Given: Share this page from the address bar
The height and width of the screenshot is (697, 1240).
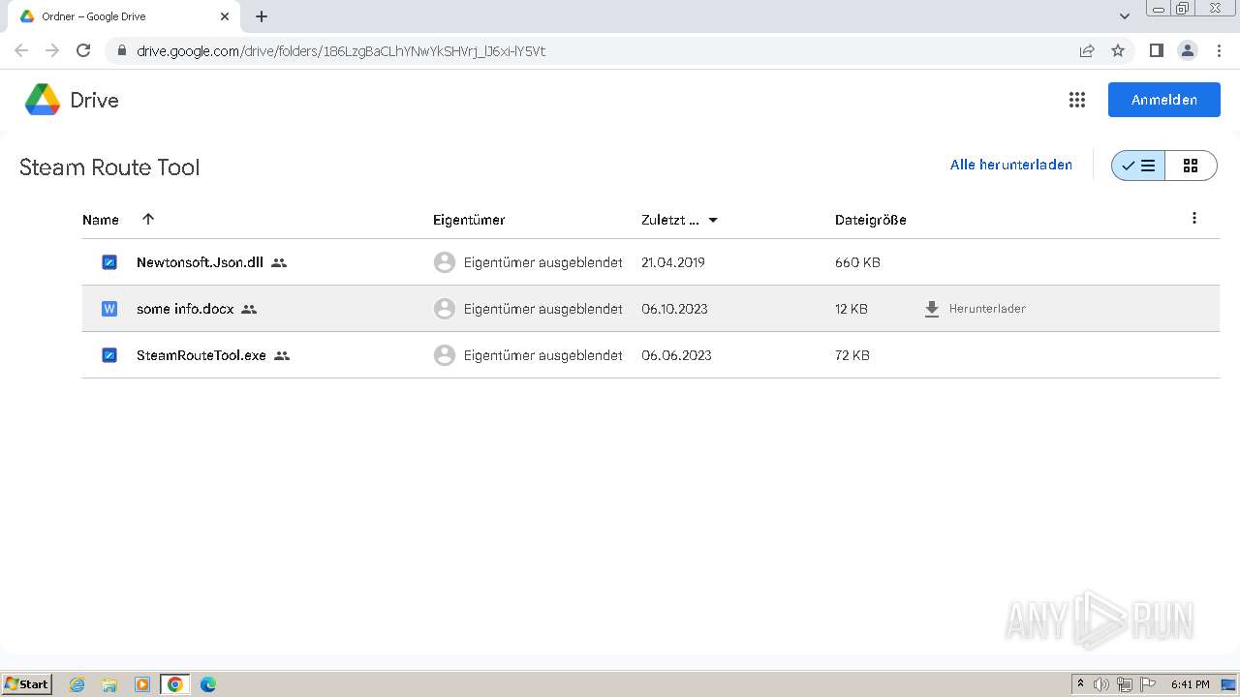Looking at the screenshot, I should (1087, 50).
